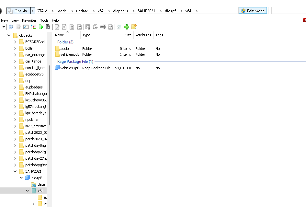Open the Help menu
The width and height of the screenshot is (306, 207).
55,20
